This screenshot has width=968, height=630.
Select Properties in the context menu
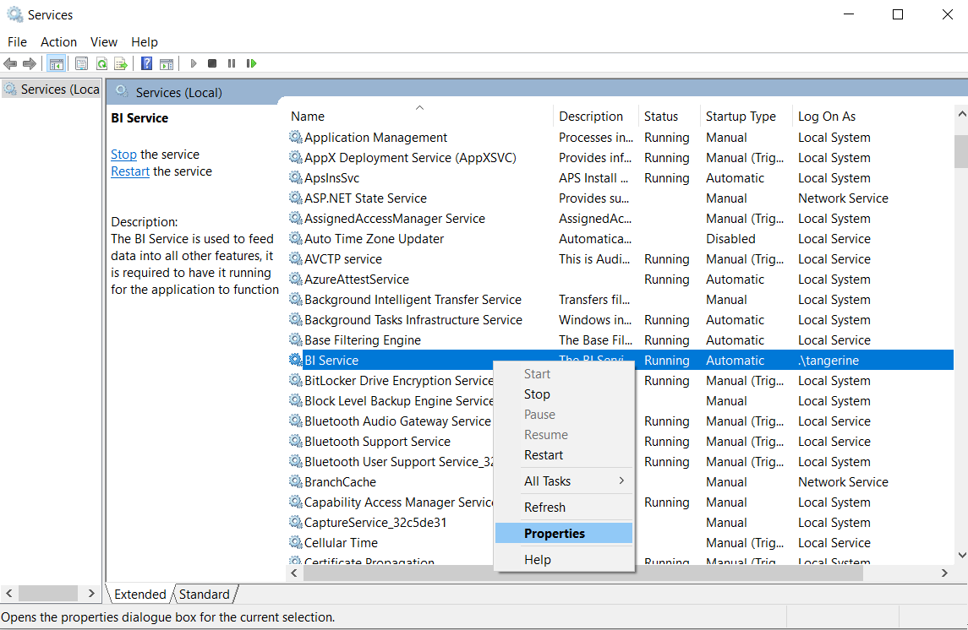[x=555, y=534]
